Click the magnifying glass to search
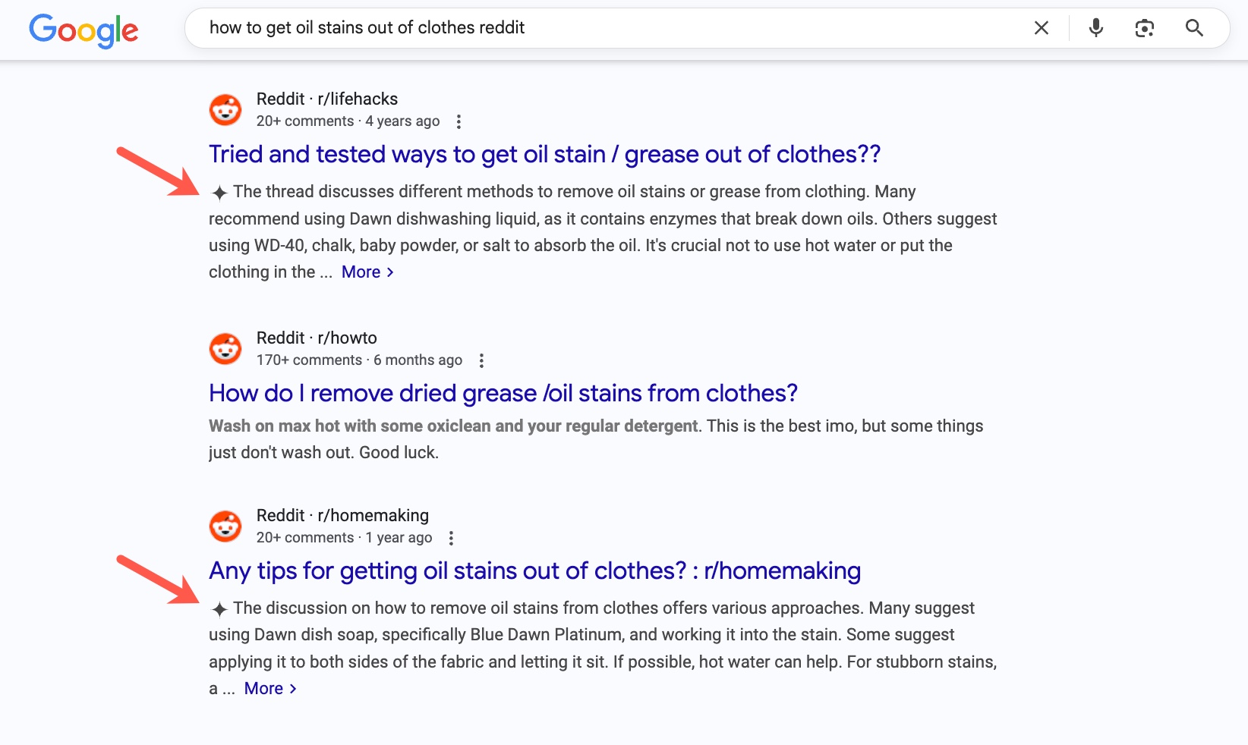The height and width of the screenshot is (745, 1248). 1194,28
